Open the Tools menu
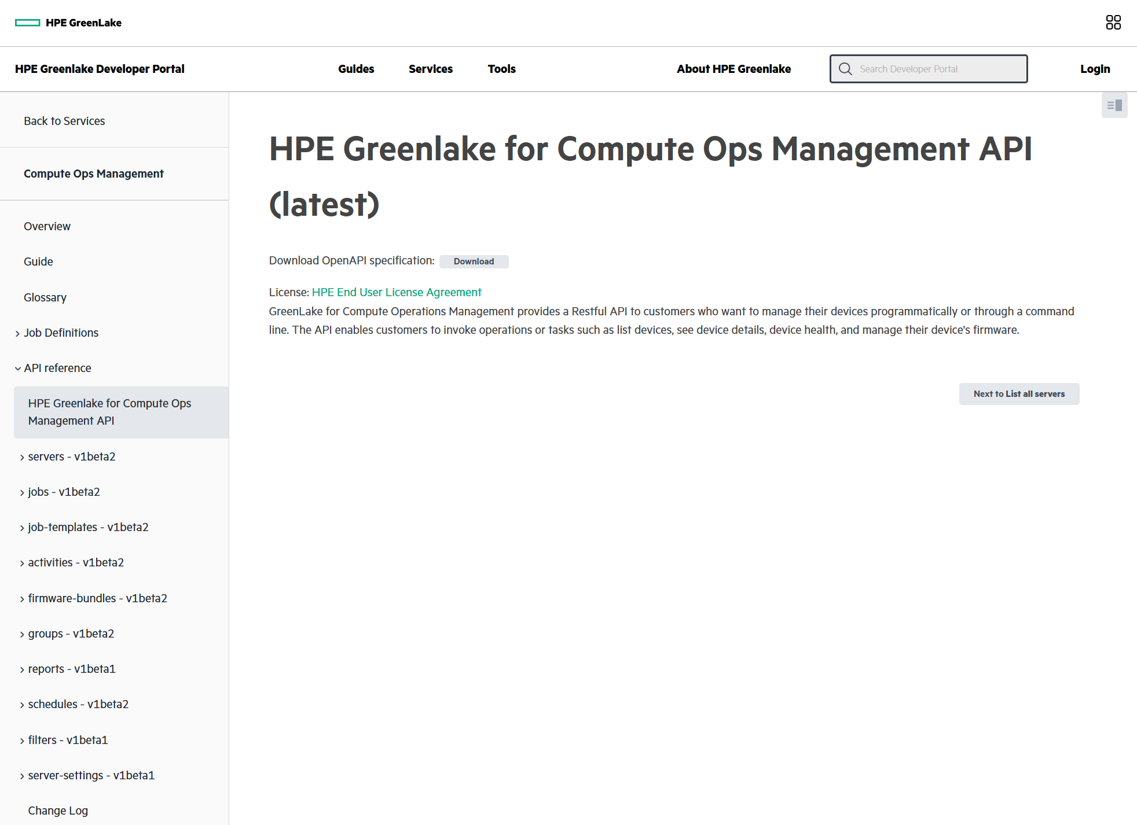 (x=501, y=69)
